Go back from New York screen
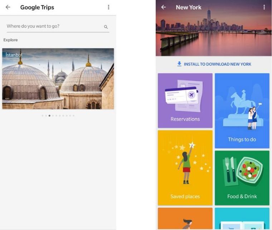This screenshot has height=230, width=272. tap(164, 7)
